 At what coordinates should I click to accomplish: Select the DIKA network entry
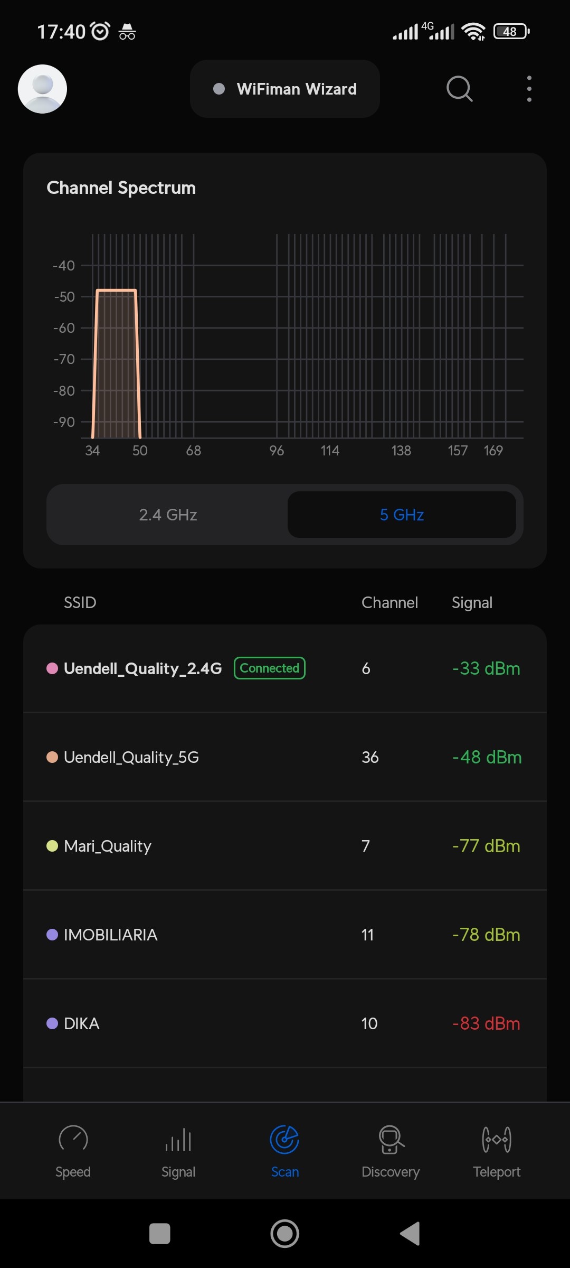coord(285,1023)
